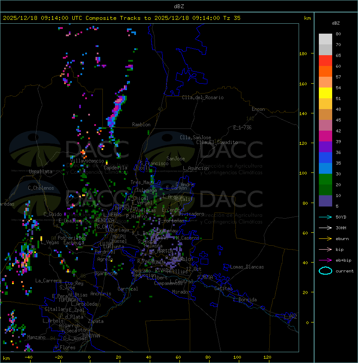Click the 'Villavicencio' place label

pos(87,161)
